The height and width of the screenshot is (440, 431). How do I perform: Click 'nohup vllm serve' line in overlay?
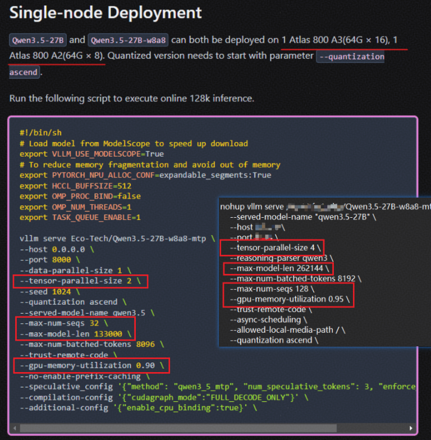(x=325, y=207)
